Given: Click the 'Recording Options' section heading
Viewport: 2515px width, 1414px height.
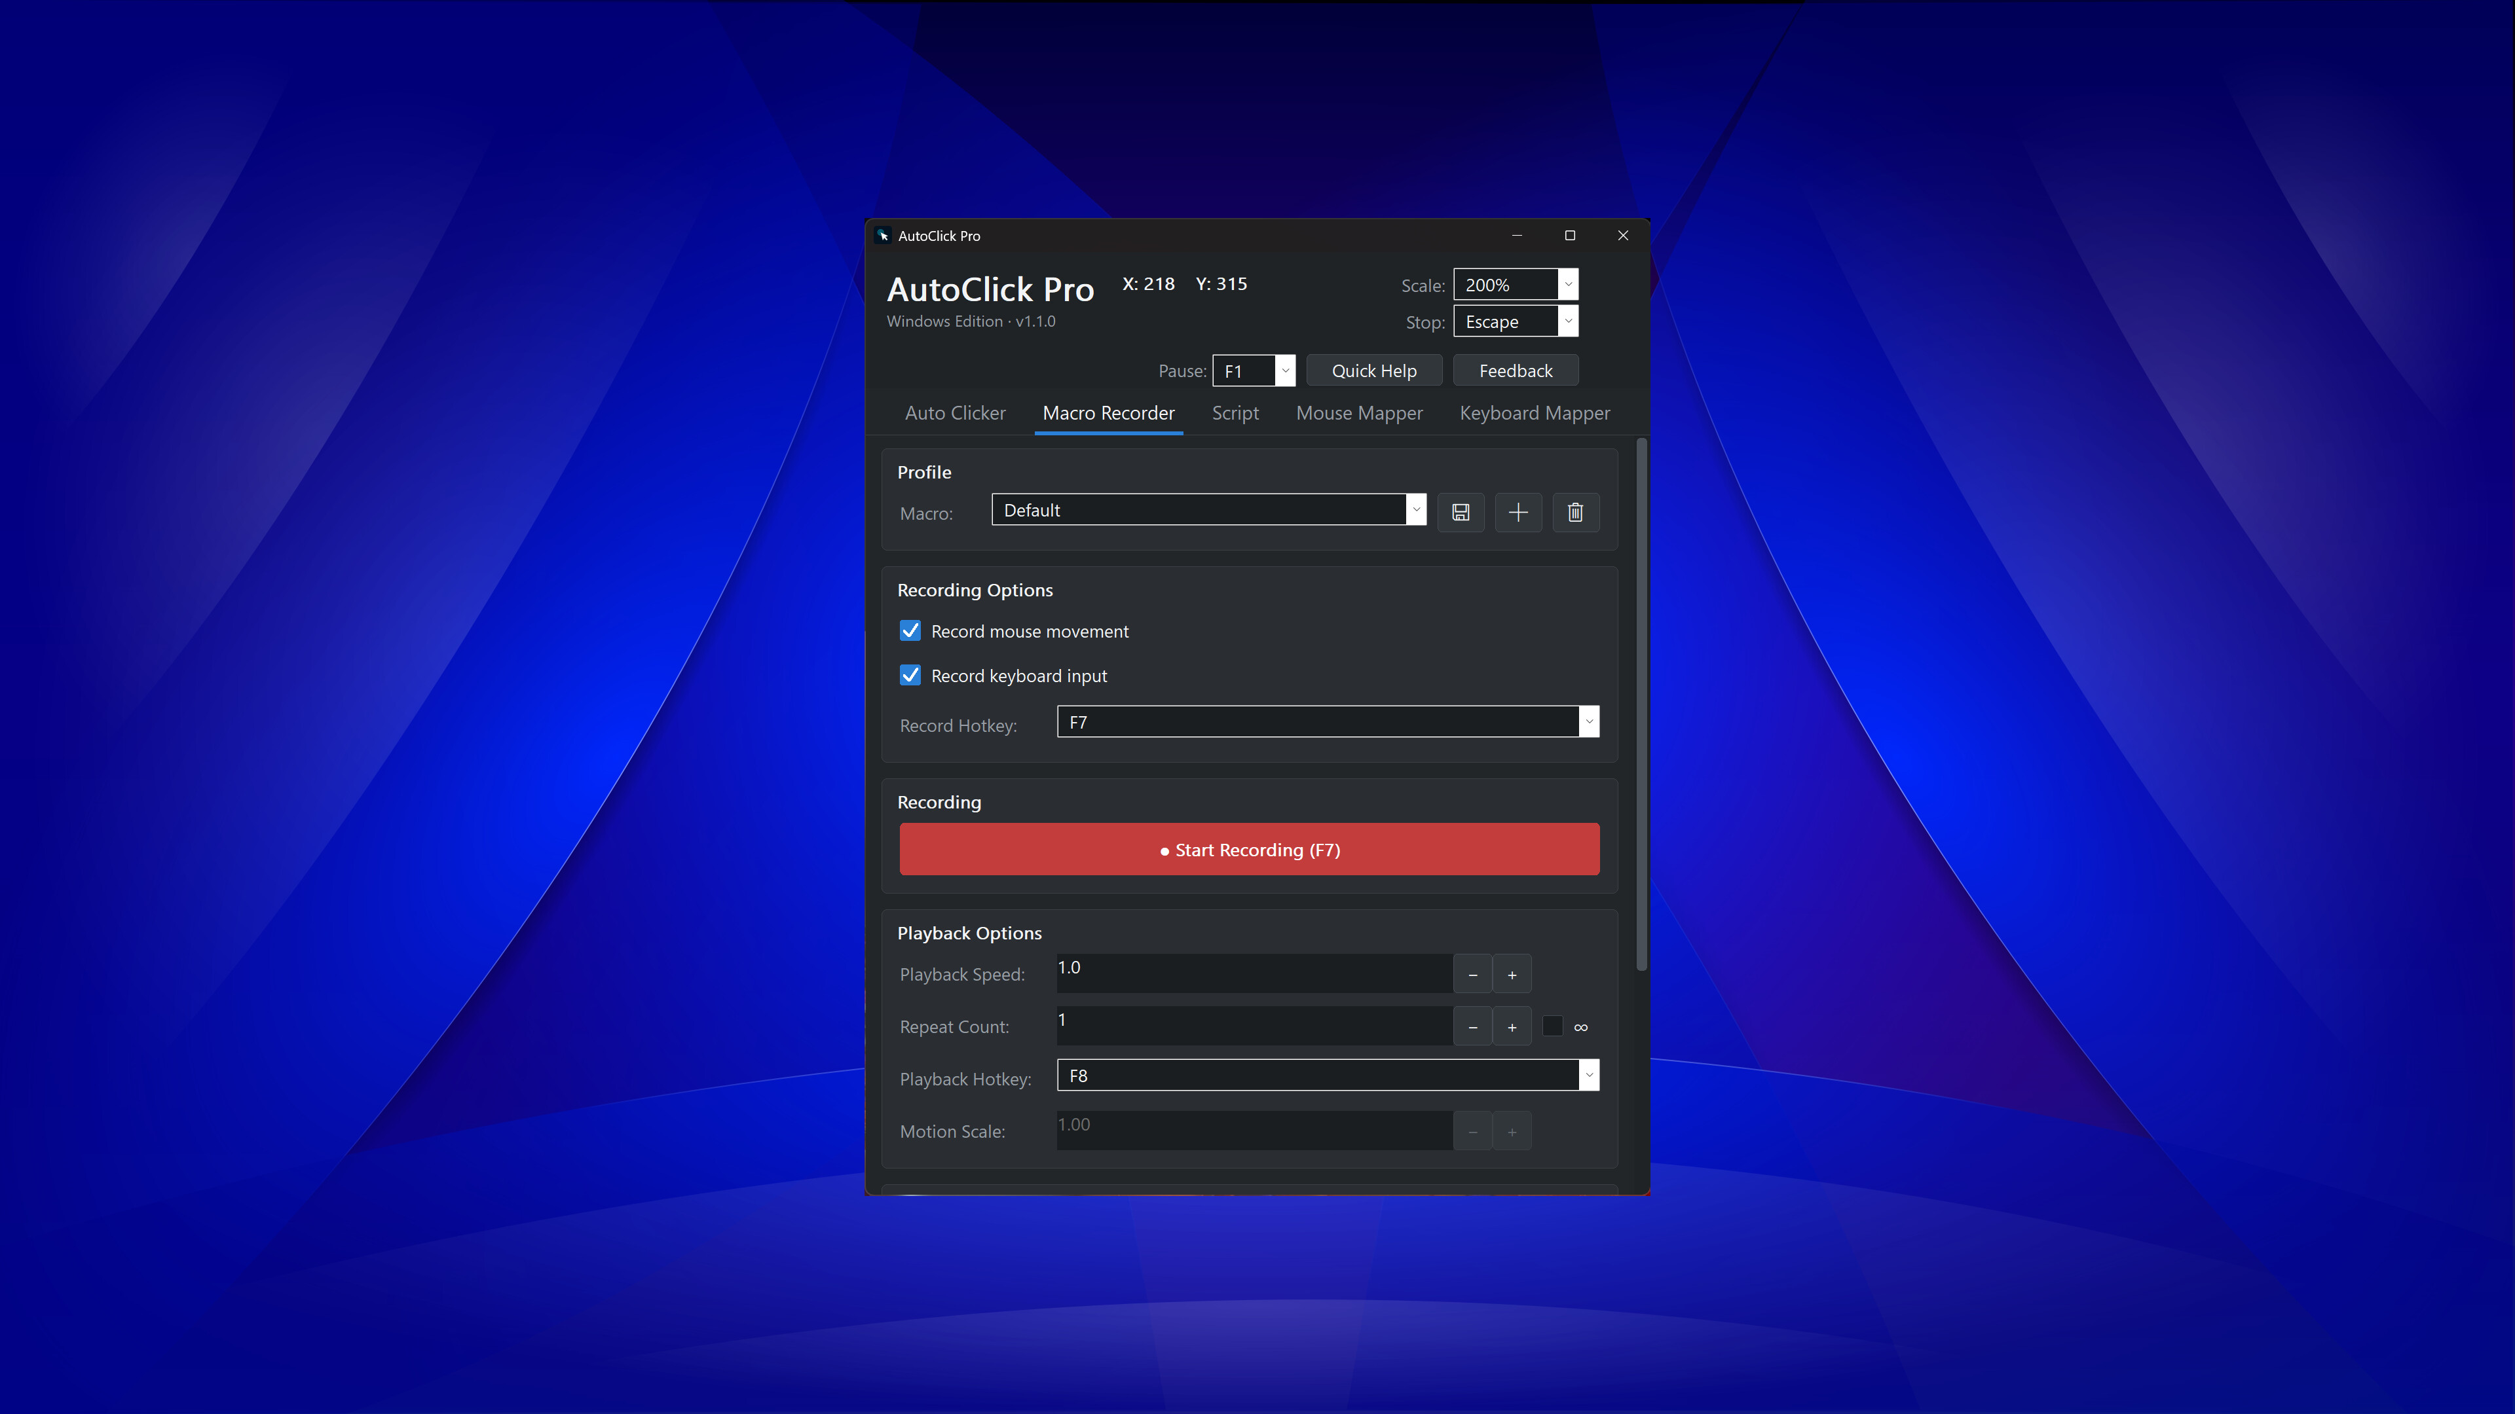Looking at the screenshot, I should (x=975, y=590).
